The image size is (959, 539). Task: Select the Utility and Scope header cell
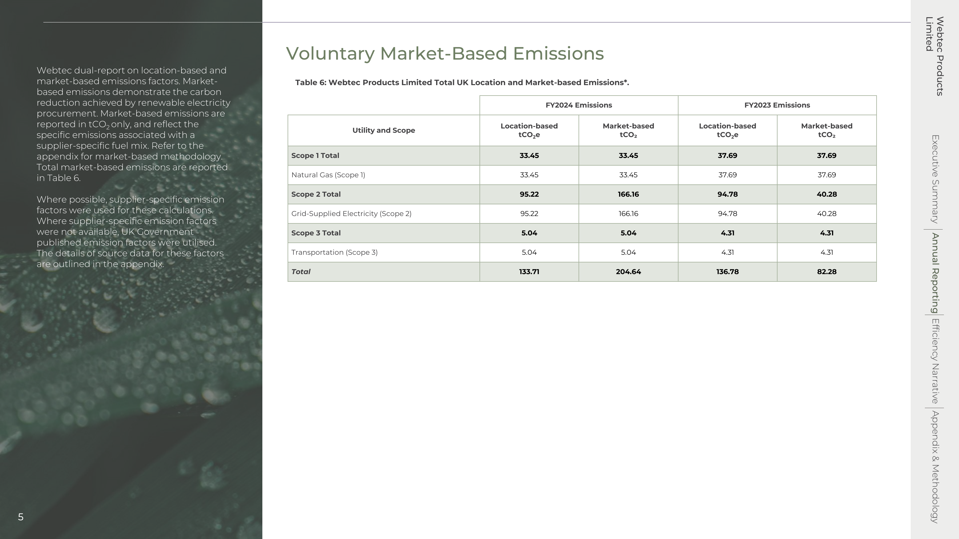coord(384,130)
